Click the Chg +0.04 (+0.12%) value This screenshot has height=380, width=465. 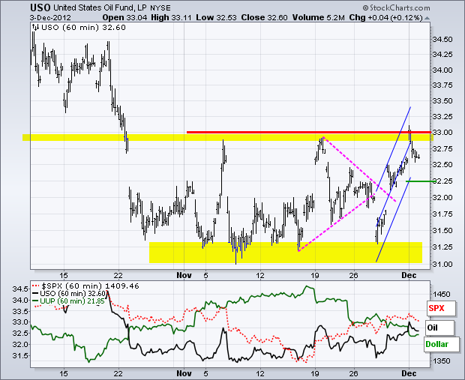[385, 17]
